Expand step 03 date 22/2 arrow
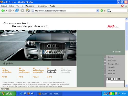Viewport: 128px width, 96px height. click(33, 77)
